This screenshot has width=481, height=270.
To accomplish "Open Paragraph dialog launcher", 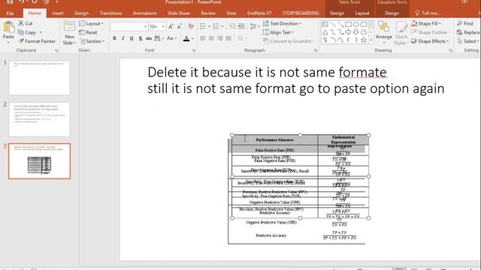I will 316,50.
